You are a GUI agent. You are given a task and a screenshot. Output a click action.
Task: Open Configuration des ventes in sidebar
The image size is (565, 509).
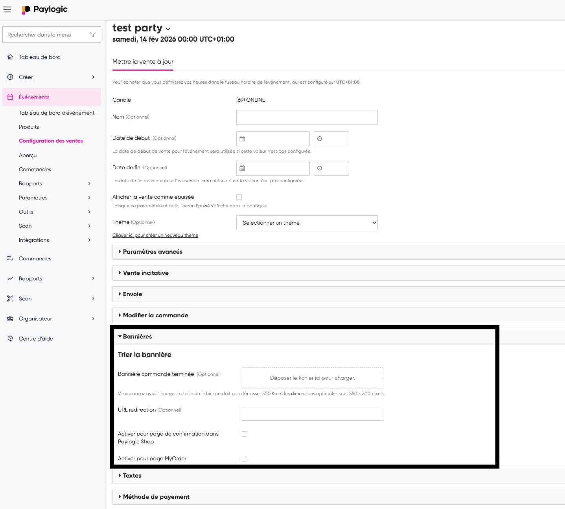click(x=51, y=141)
